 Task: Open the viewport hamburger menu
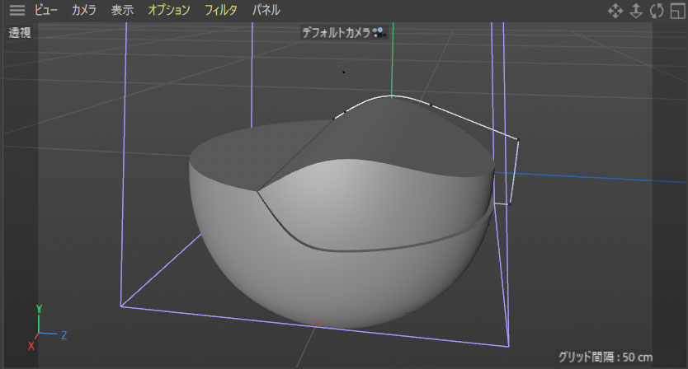pyautogui.click(x=16, y=11)
